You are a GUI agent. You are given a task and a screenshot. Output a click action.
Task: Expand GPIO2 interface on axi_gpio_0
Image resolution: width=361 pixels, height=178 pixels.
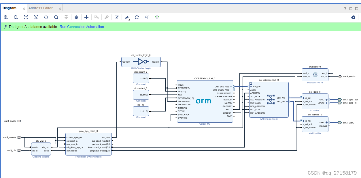(x=326, y=103)
